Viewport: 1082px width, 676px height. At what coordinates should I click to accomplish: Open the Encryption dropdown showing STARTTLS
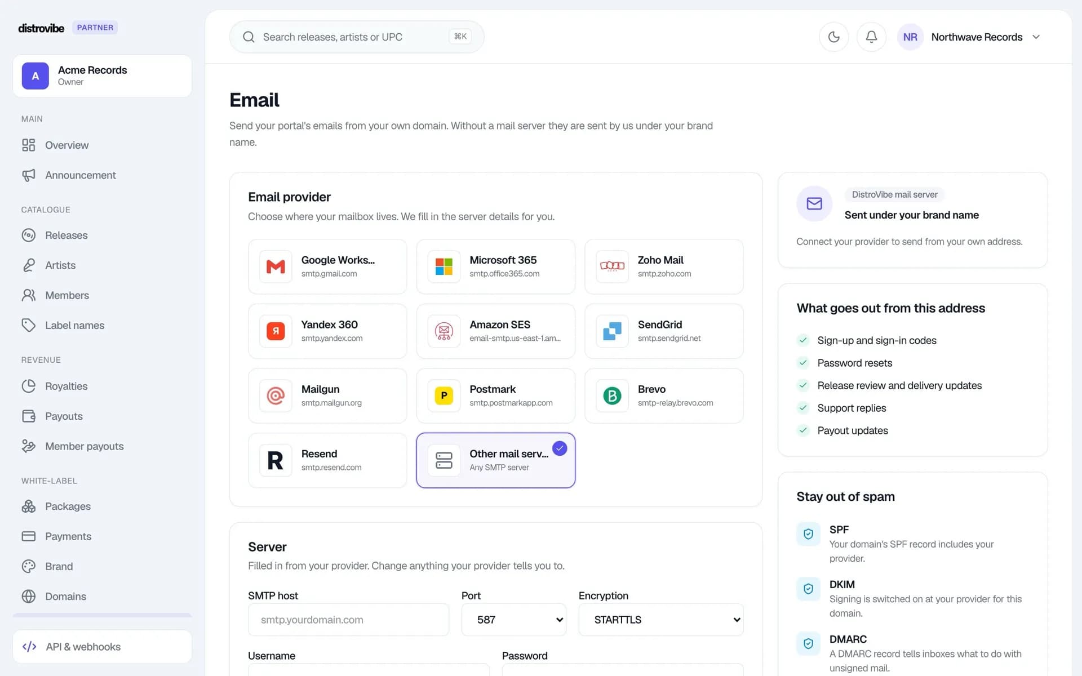pyautogui.click(x=661, y=620)
